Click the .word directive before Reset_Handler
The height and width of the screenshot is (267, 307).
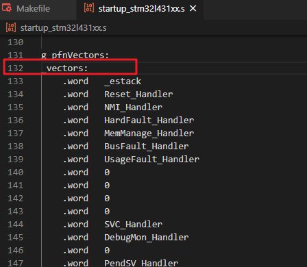75,94
